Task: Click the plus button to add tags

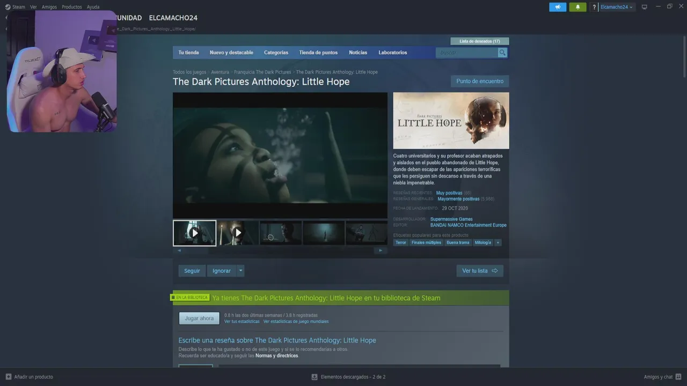Action: (498, 242)
